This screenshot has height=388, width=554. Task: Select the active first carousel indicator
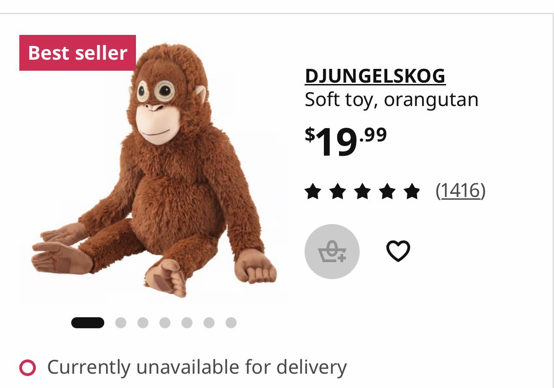[x=88, y=323]
